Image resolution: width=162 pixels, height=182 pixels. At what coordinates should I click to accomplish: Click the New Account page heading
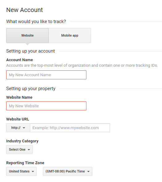(x=25, y=10)
